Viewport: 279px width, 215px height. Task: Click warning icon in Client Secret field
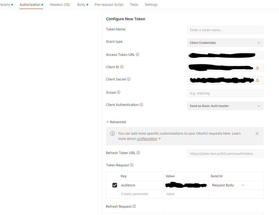click(x=257, y=80)
